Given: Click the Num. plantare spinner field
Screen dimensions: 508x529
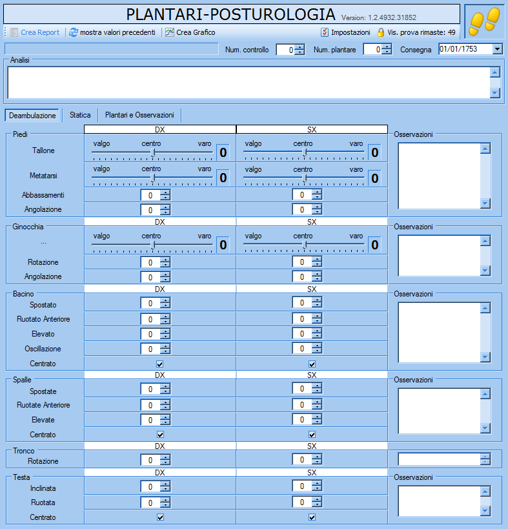Looking at the screenshot, I should 378,50.
